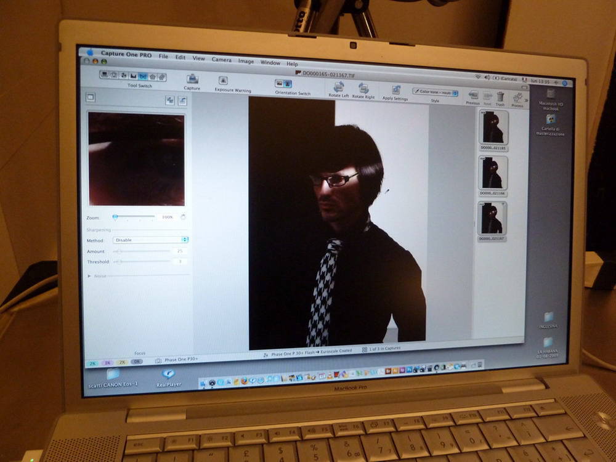
Task: Open the Style dropdown menu
Action: [x=436, y=92]
